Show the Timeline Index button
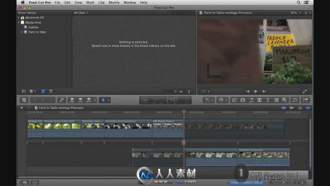Image resolution: width=330 pixels, height=186 pixels. click(35, 182)
